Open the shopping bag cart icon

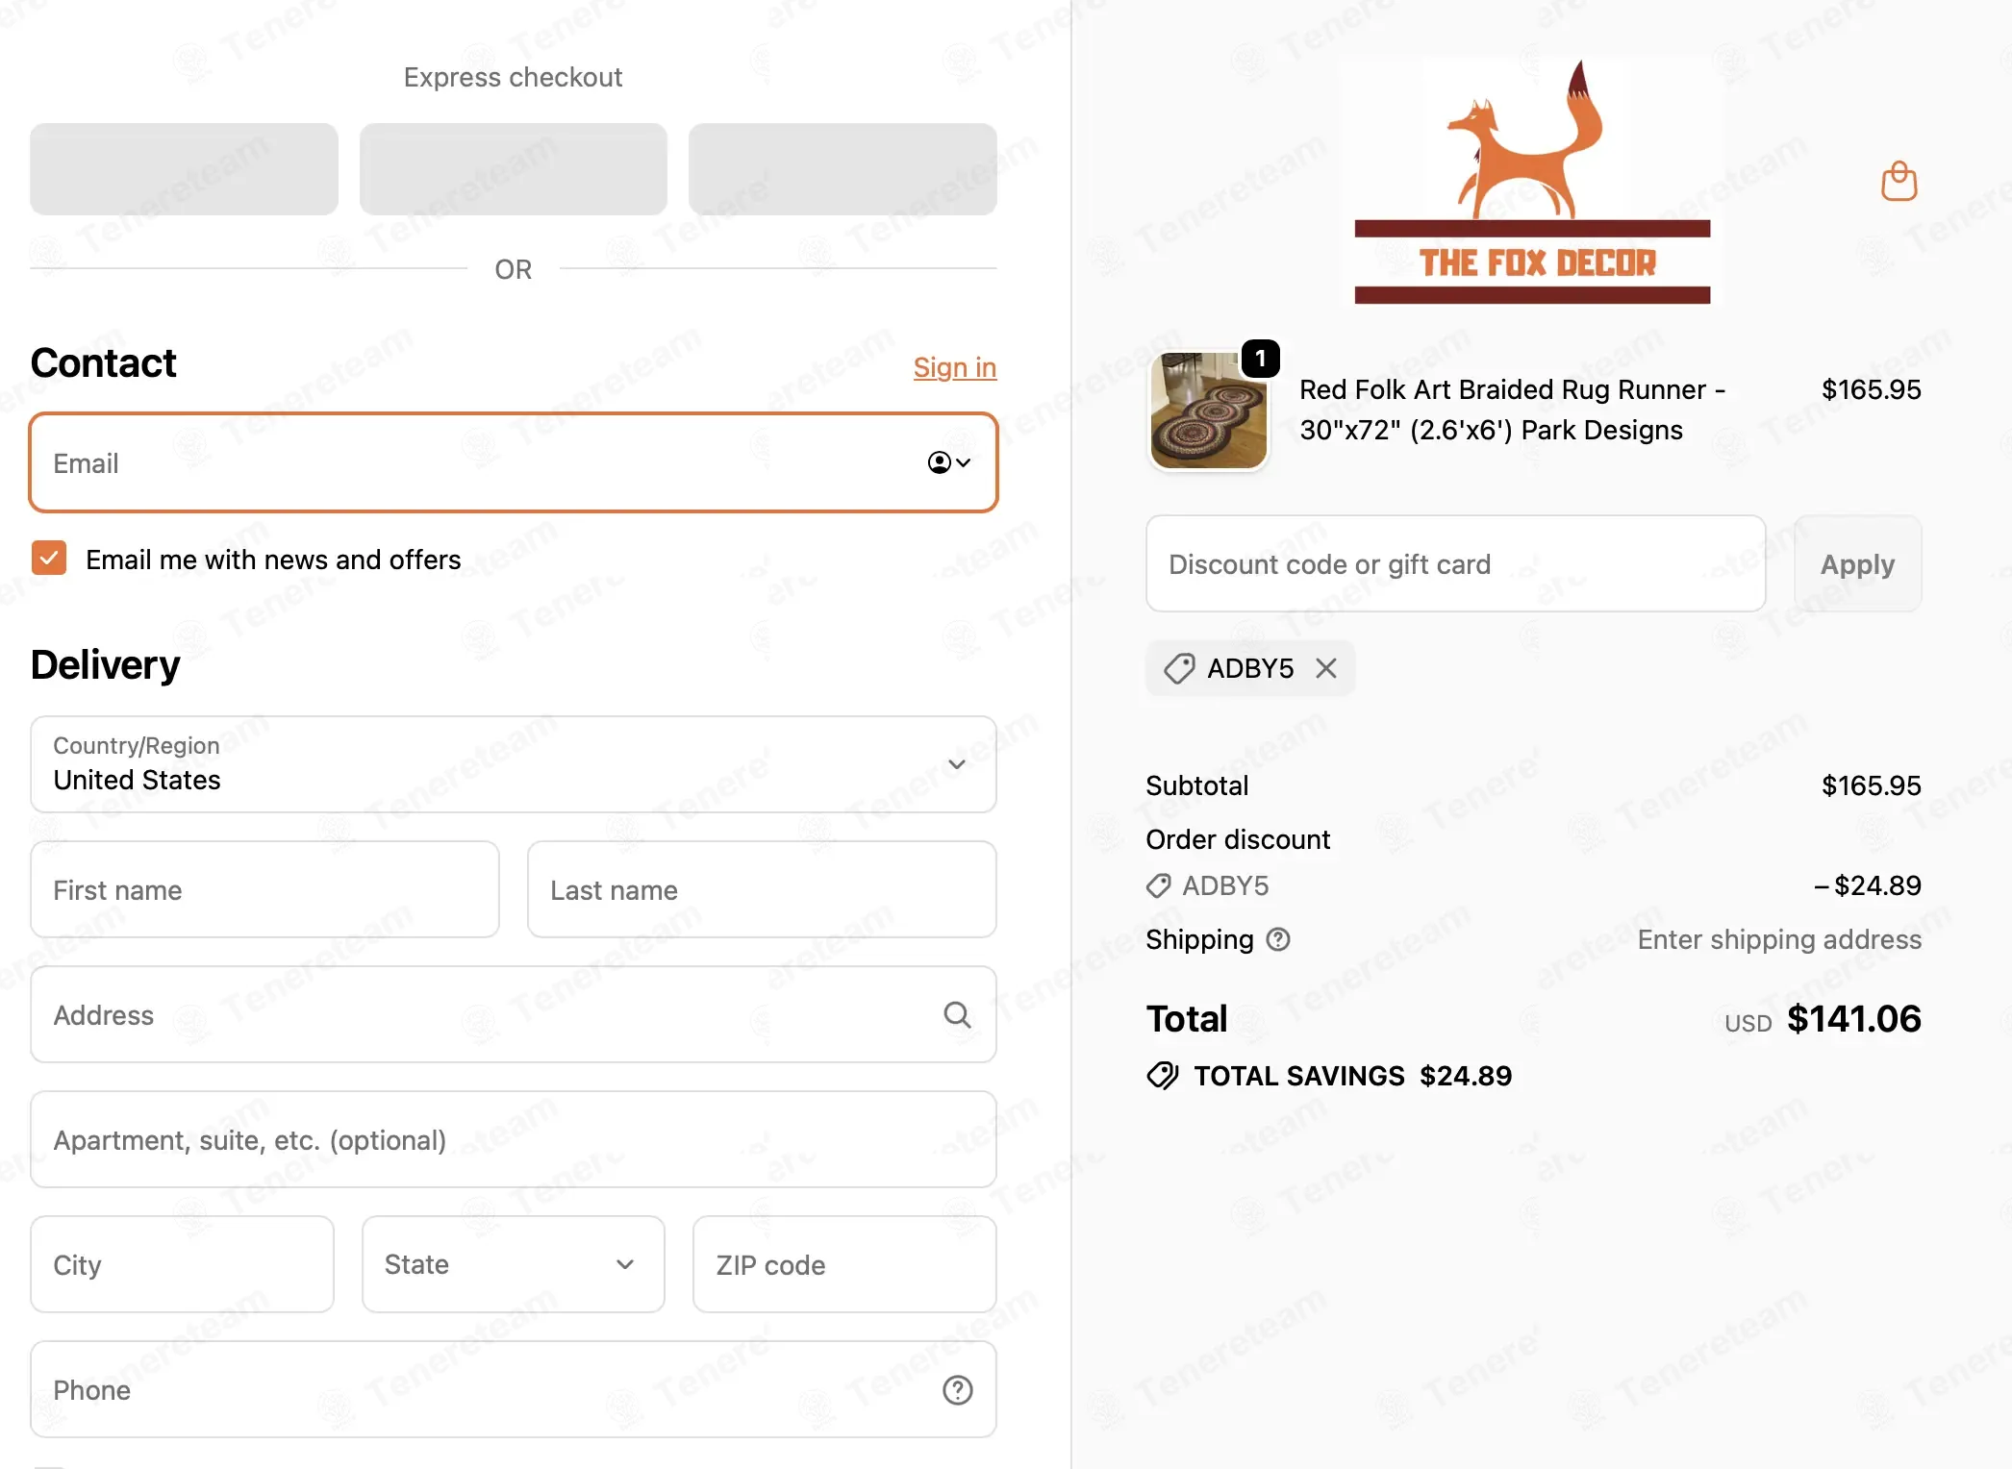click(1899, 181)
